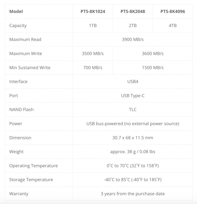Select the 700 MB/s sustained write value

[x=93, y=67]
